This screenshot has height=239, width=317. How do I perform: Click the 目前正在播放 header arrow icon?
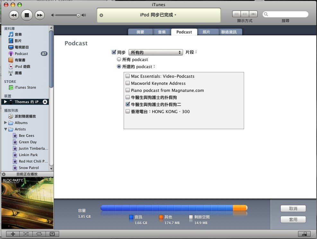[4, 174]
